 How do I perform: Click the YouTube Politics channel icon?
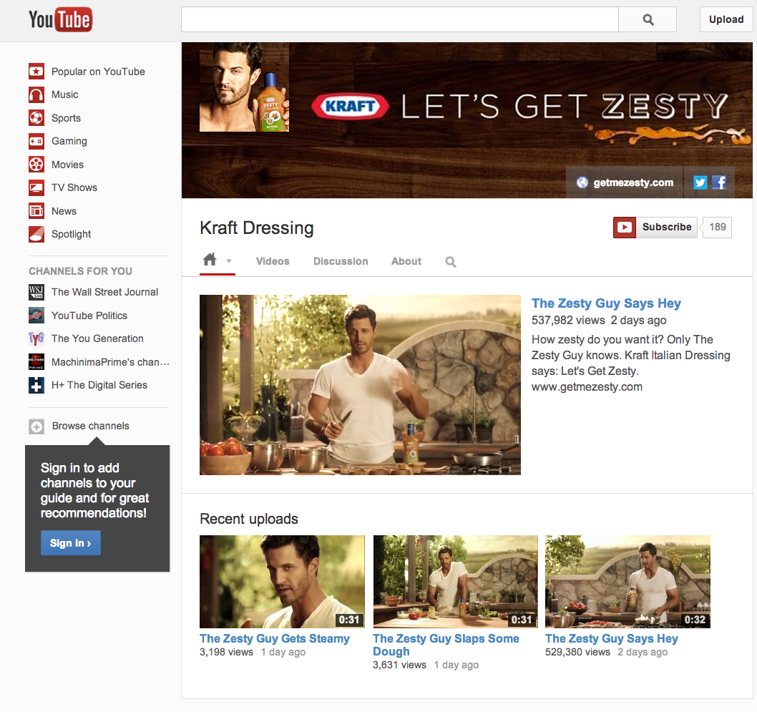click(36, 315)
